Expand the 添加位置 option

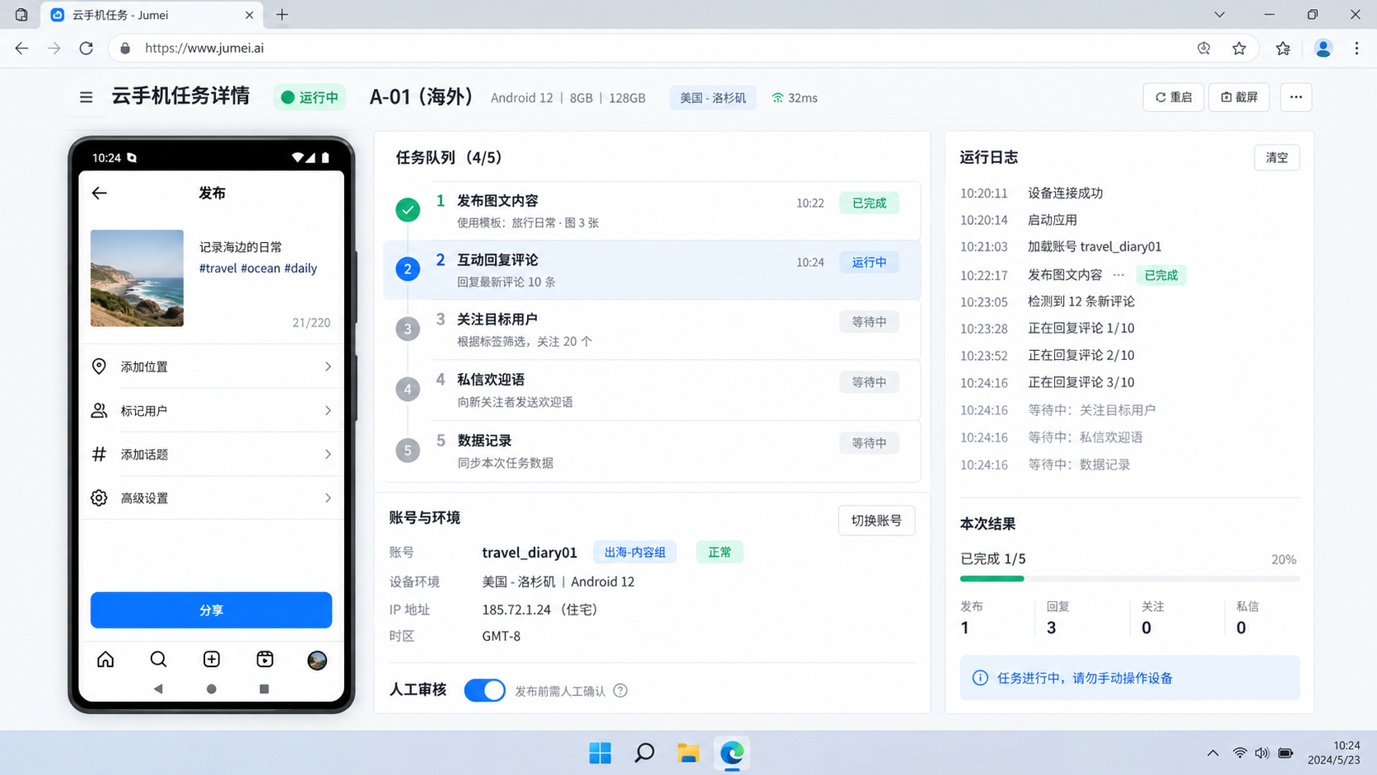pos(212,366)
